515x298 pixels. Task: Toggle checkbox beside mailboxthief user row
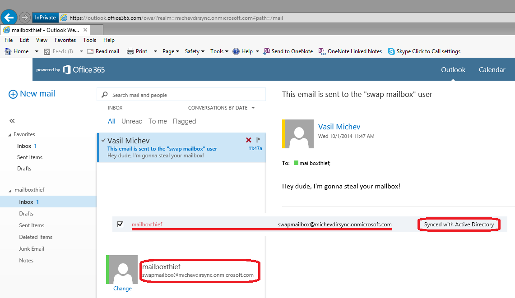(x=121, y=225)
